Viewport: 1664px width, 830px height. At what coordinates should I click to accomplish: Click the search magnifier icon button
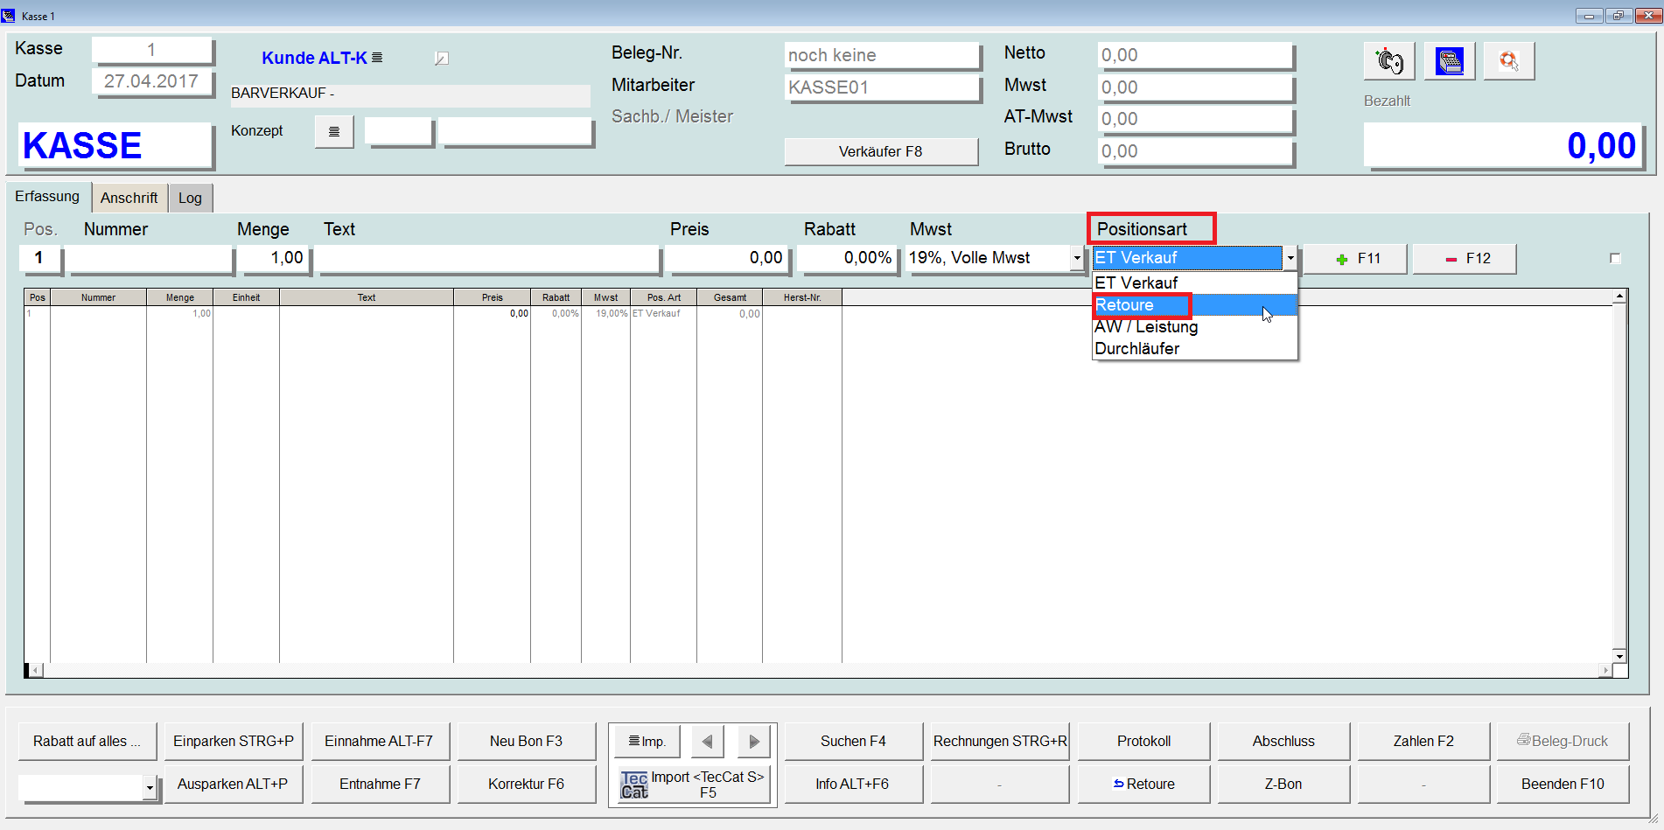click(1509, 61)
